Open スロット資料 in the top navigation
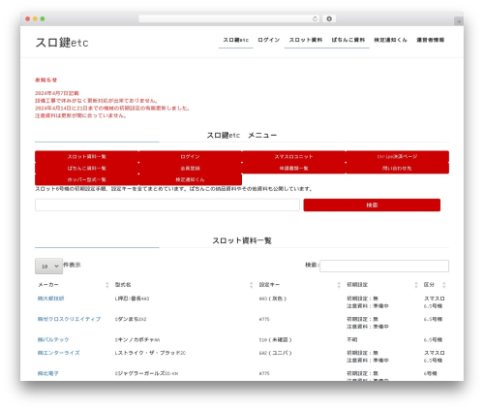The height and width of the screenshot is (410, 484). click(x=306, y=40)
